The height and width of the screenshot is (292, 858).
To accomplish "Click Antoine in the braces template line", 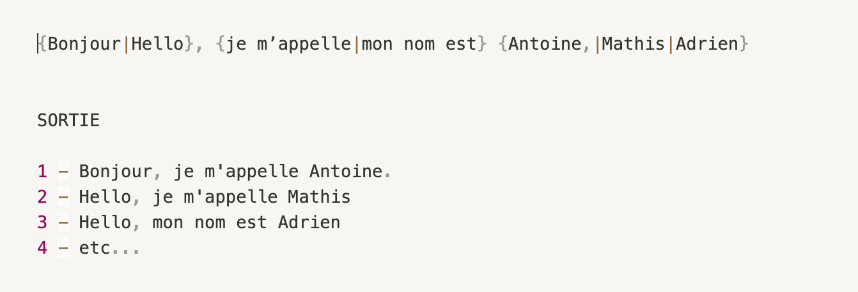I will 545,45.
